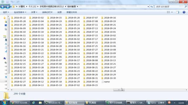Select folder icon 2018-07-02
The width and height of the screenshot is (188, 105).
(66, 85)
